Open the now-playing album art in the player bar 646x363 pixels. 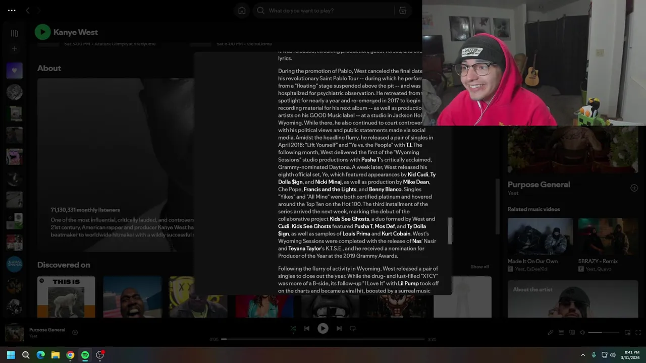14,333
